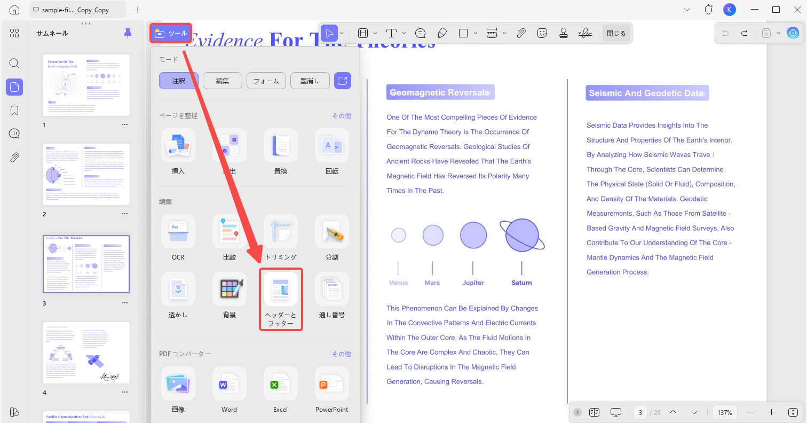Select page 2 thumbnail

pyautogui.click(x=86, y=174)
